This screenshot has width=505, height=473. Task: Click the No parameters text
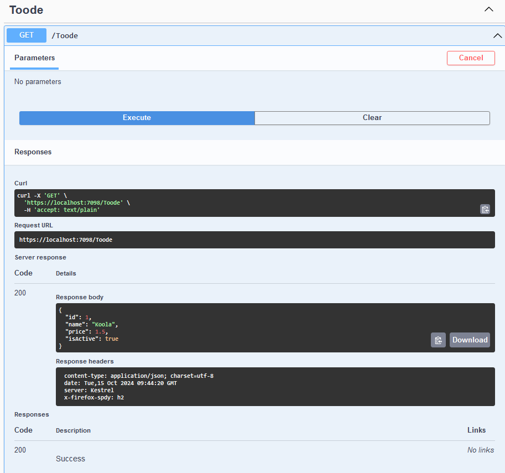pos(38,81)
